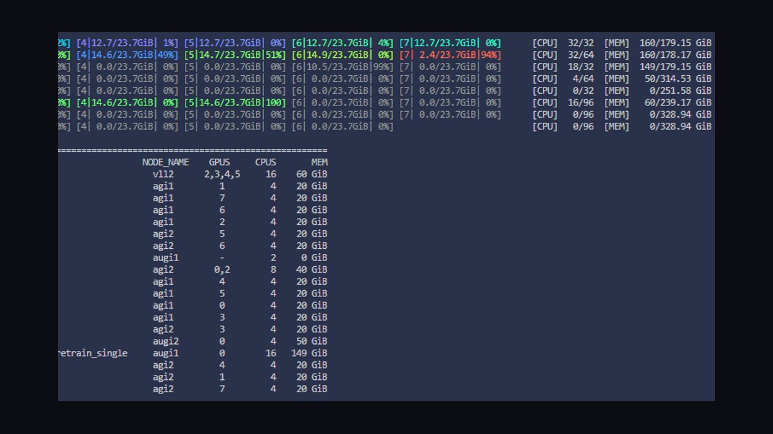Click memory value 60/239.17 GiB
This screenshot has width=773, height=434.
[x=678, y=102]
